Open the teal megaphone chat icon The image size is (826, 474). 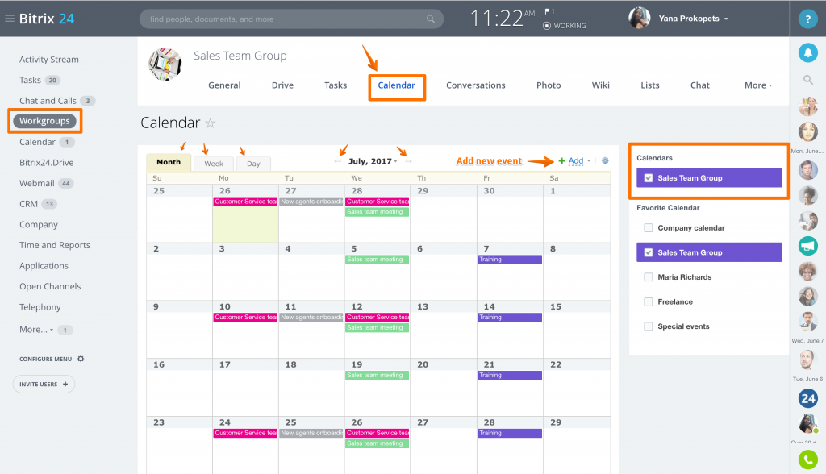point(807,246)
